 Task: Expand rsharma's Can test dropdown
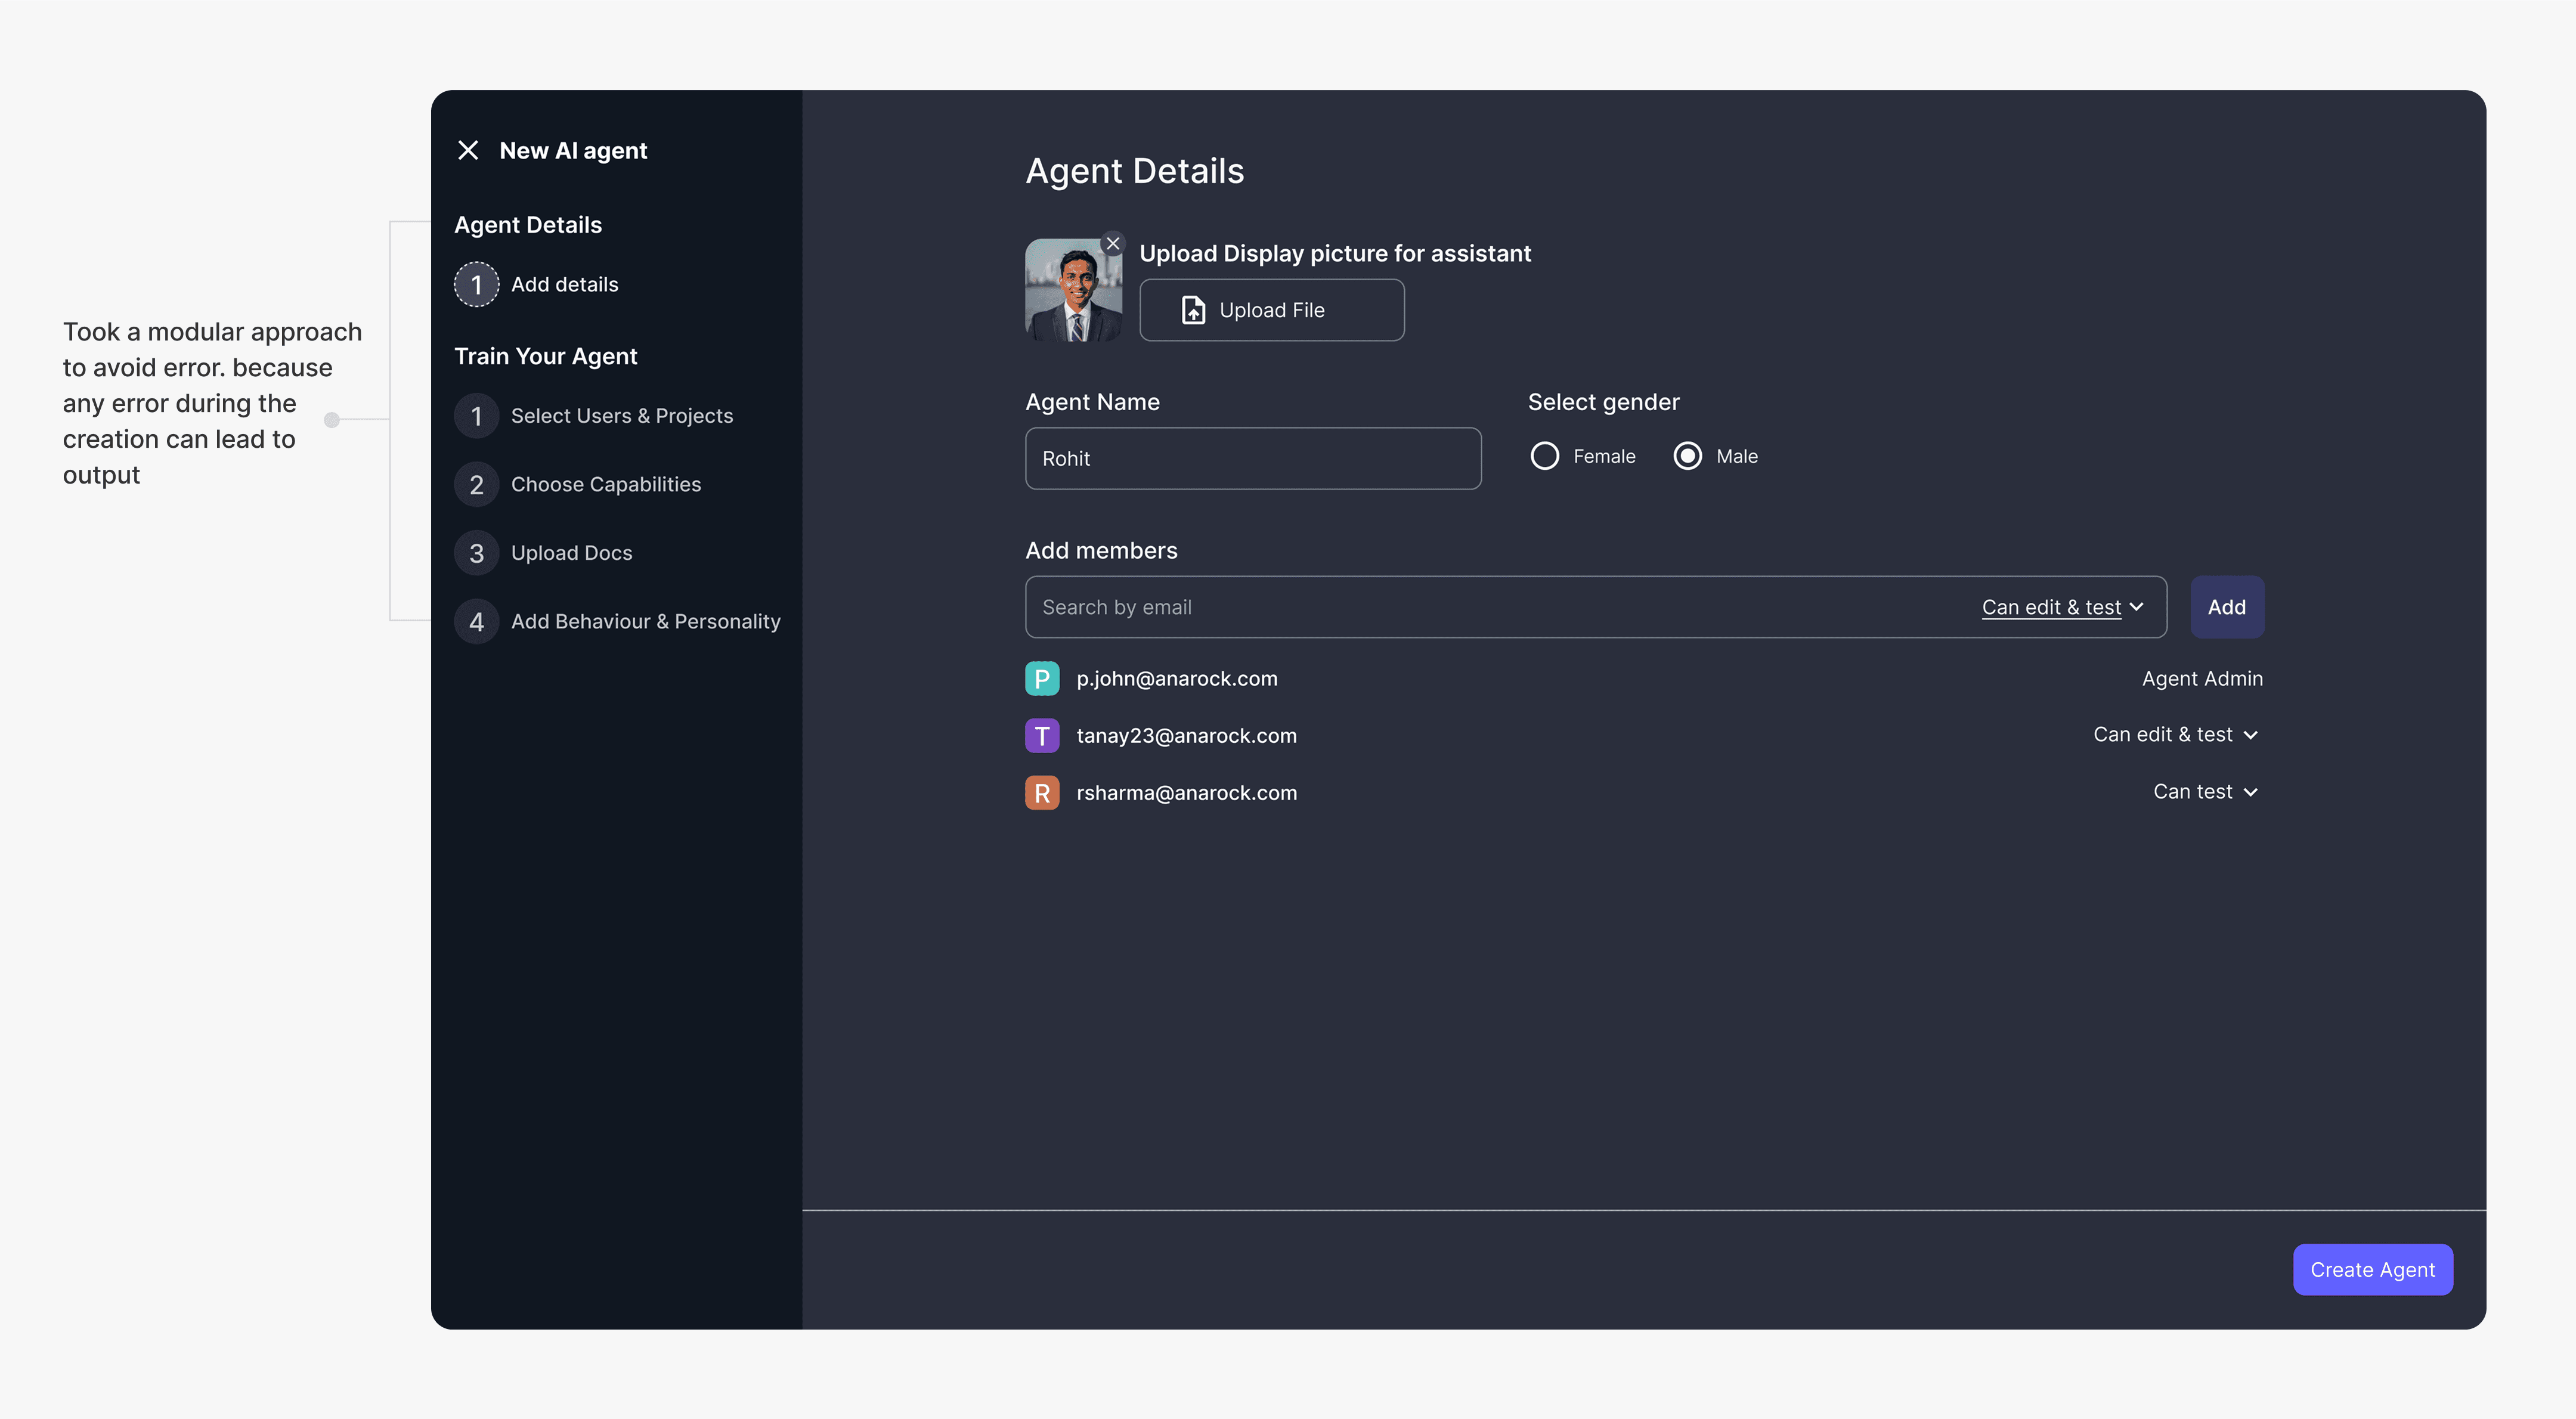point(2204,792)
